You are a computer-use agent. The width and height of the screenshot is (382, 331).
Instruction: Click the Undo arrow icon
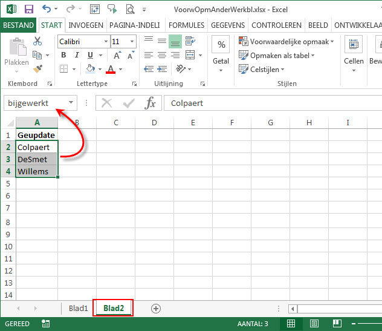pyautogui.click(x=47, y=9)
